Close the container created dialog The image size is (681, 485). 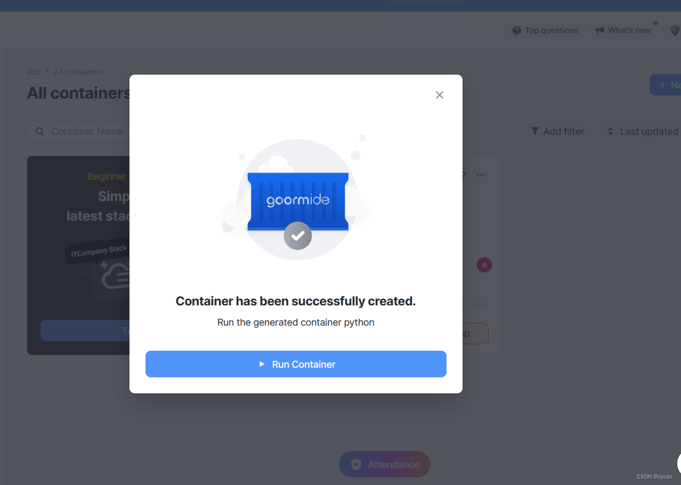point(439,95)
